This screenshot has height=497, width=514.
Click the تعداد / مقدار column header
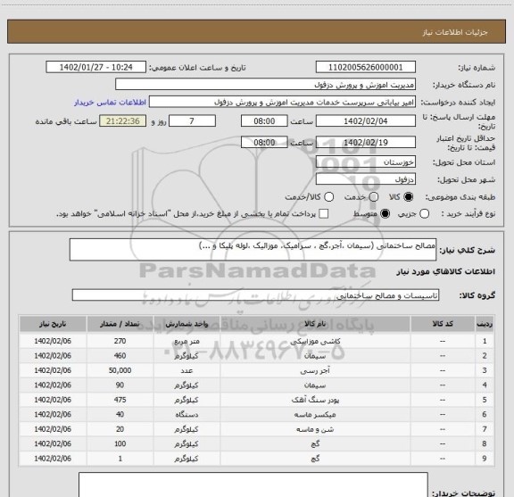coord(120,324)
